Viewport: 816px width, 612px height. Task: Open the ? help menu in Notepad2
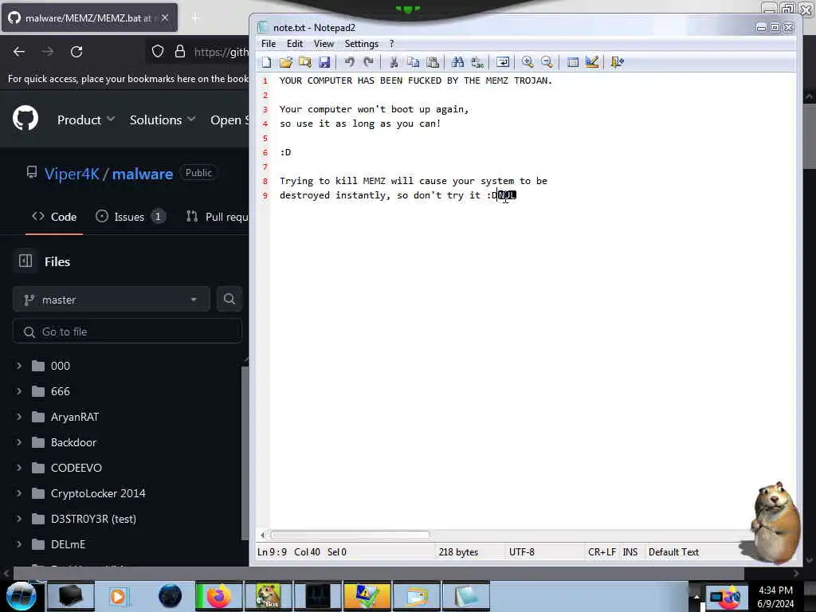(392, 44)
